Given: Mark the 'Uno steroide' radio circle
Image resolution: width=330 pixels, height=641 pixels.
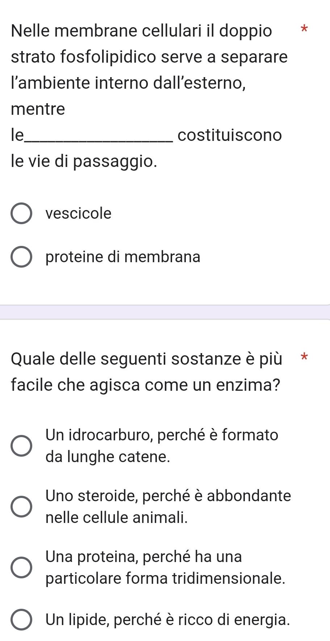Looking at the screenshot, I should pyautogui.click(x=21, y=506).
